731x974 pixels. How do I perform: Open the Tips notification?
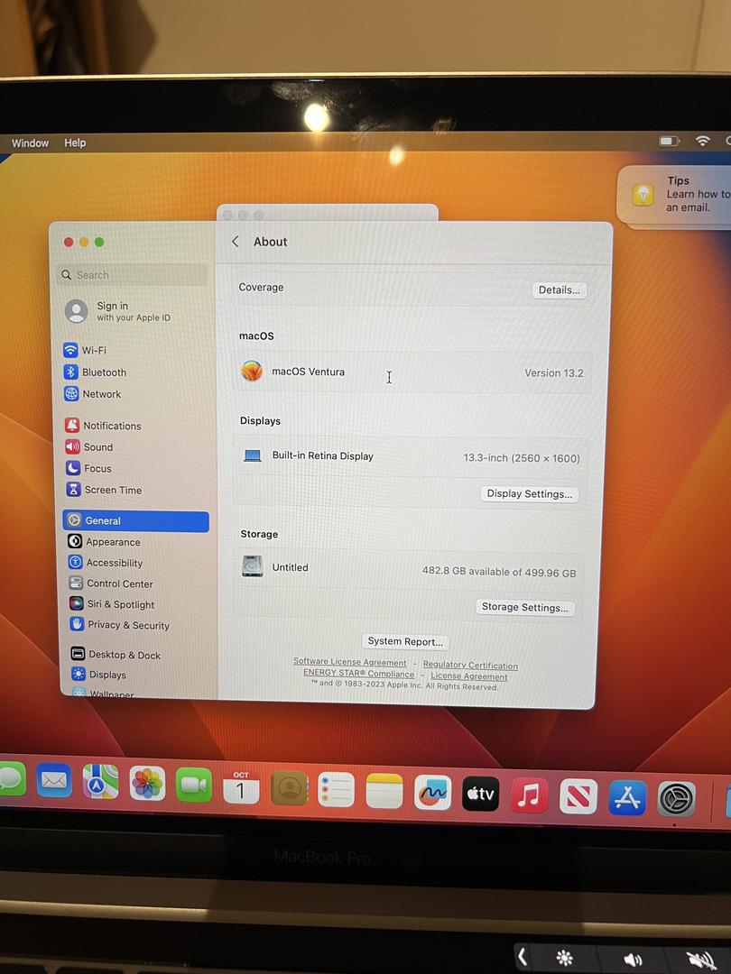[674, 195]
